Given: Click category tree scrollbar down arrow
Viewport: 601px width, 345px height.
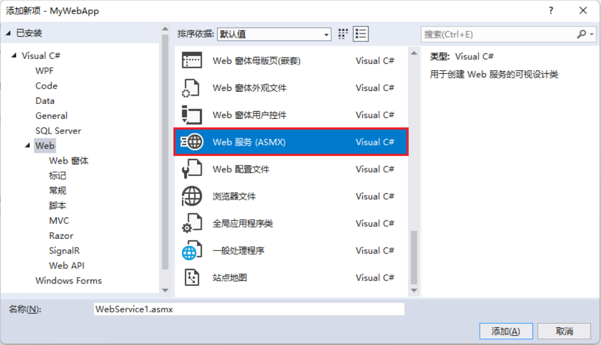Looking at the screenshot, I should click(x=165, y=290).
